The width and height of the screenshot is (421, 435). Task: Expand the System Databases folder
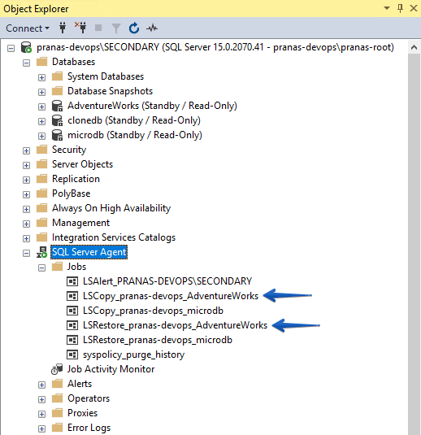click(42, 77)
